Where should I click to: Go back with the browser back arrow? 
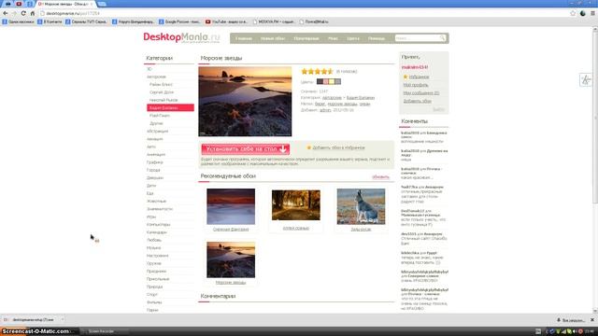tap(6, 13)
